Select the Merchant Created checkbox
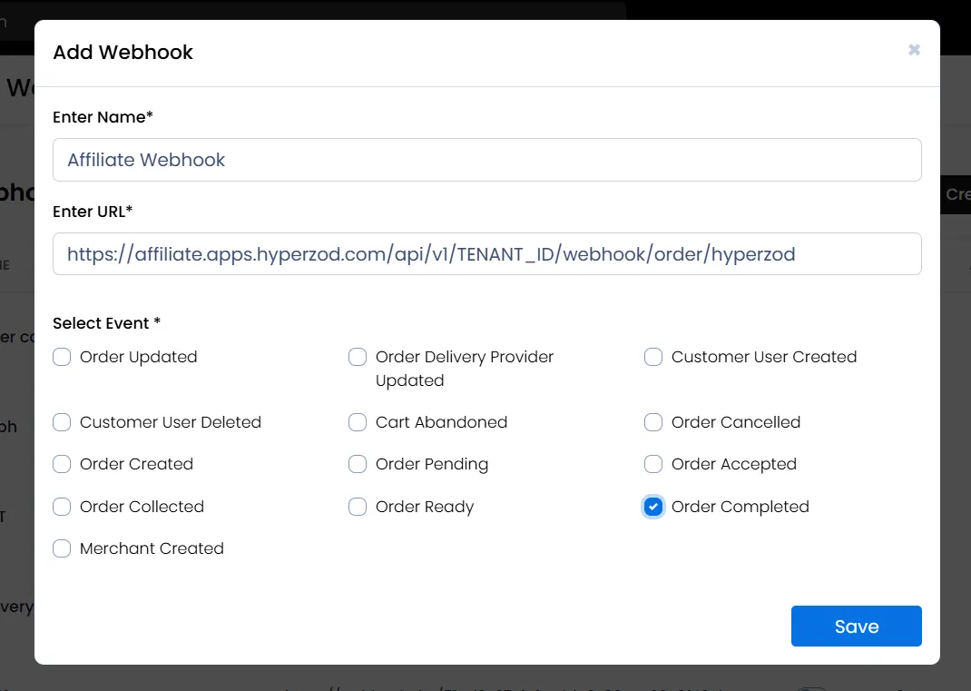The width and height of the screenshot is (971, 691). point(62,548)
